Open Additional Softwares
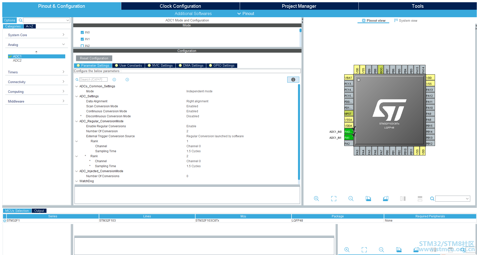Viewport: 477px width, 255px height. (x=193, y=13)
